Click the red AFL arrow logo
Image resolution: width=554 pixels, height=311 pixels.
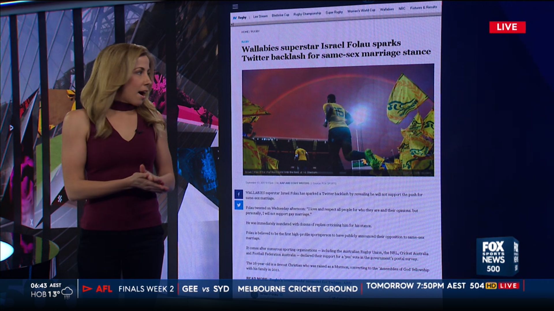[87, 289]
